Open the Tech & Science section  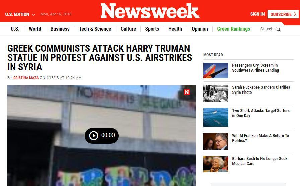(x=95, y=29)
